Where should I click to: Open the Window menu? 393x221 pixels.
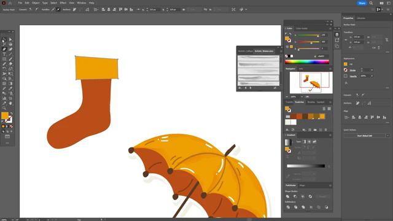tap(82, 2)
